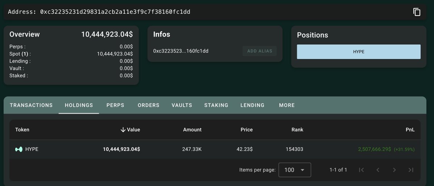Select the Holdings tab
434x186 pixels.
click(79, 105)
